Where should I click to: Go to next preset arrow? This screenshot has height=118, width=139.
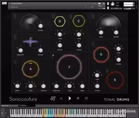pos(88,7)
